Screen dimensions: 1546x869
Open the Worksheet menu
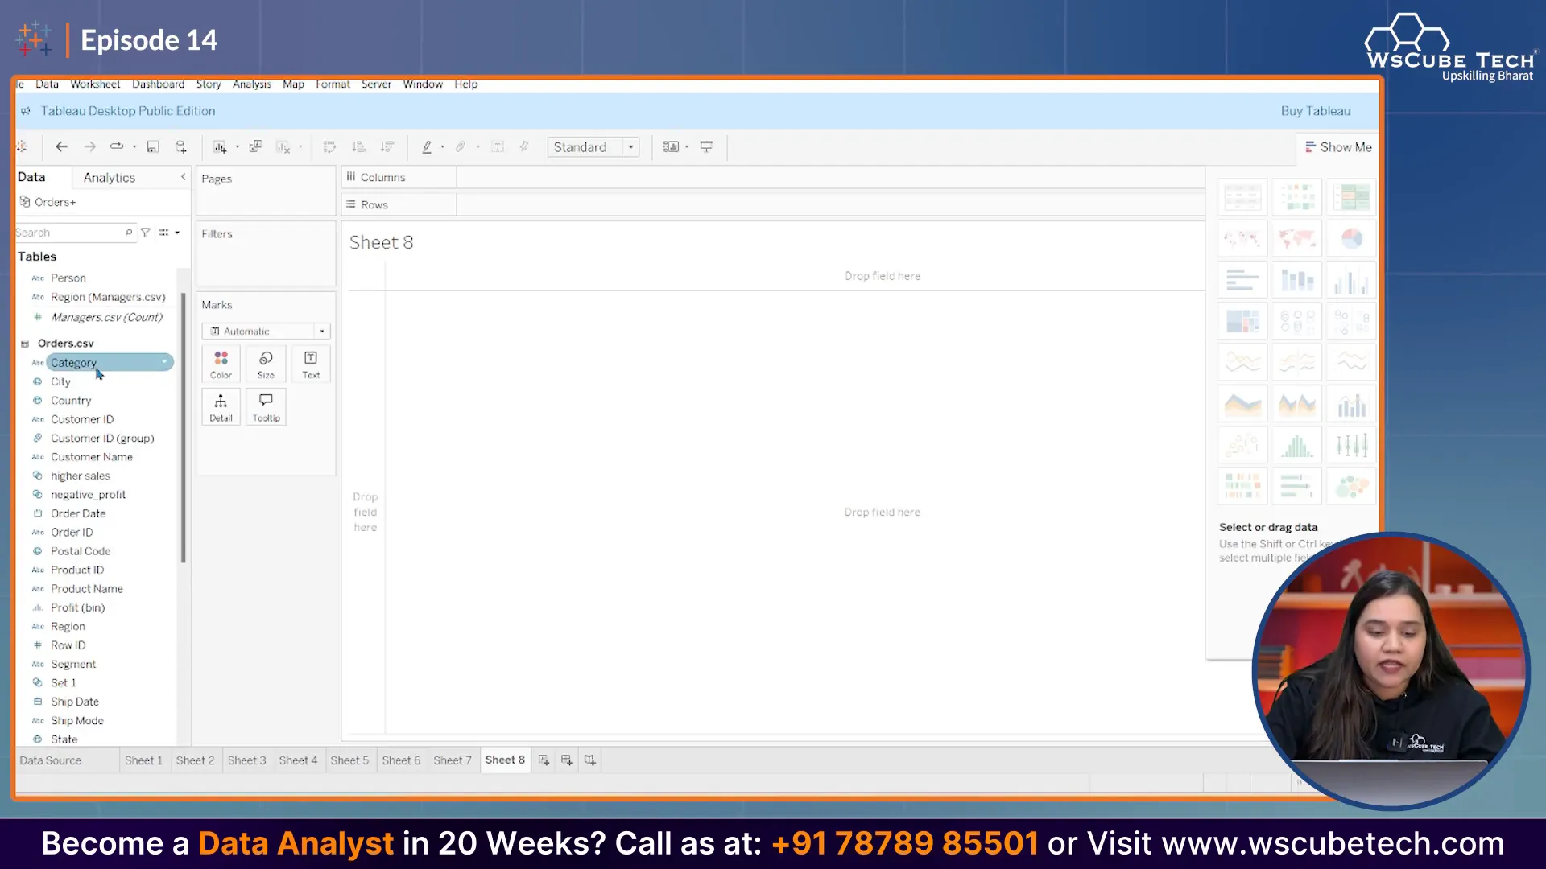click(95, 84)
